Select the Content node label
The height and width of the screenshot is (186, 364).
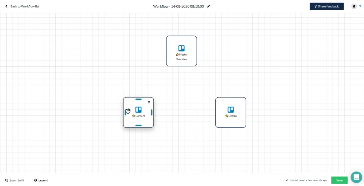(x=140, y=116)
